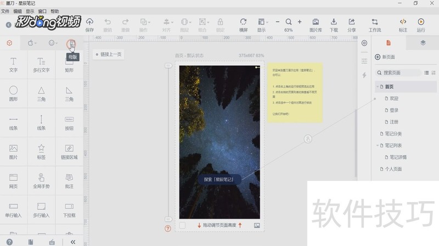Viewport: 439px width, 246px height.
Task: Open the 编辑 menu in menu bar
Action: point(18,11)
